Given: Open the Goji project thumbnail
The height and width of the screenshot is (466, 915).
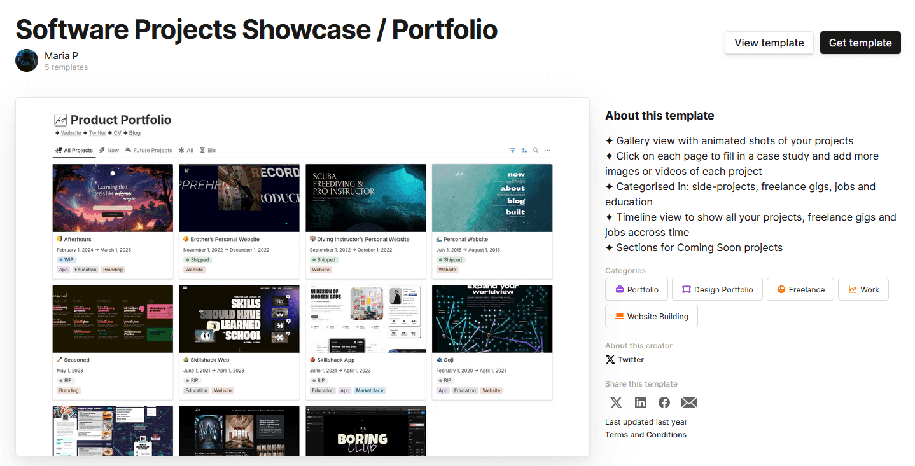Looking at the screenshot, I should pyautogui.click(x=492, y=319).
